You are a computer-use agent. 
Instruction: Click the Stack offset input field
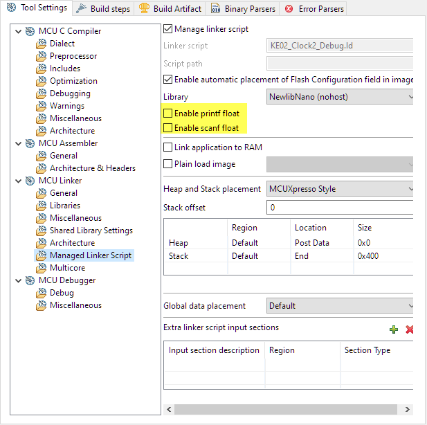tap(340, 208)
